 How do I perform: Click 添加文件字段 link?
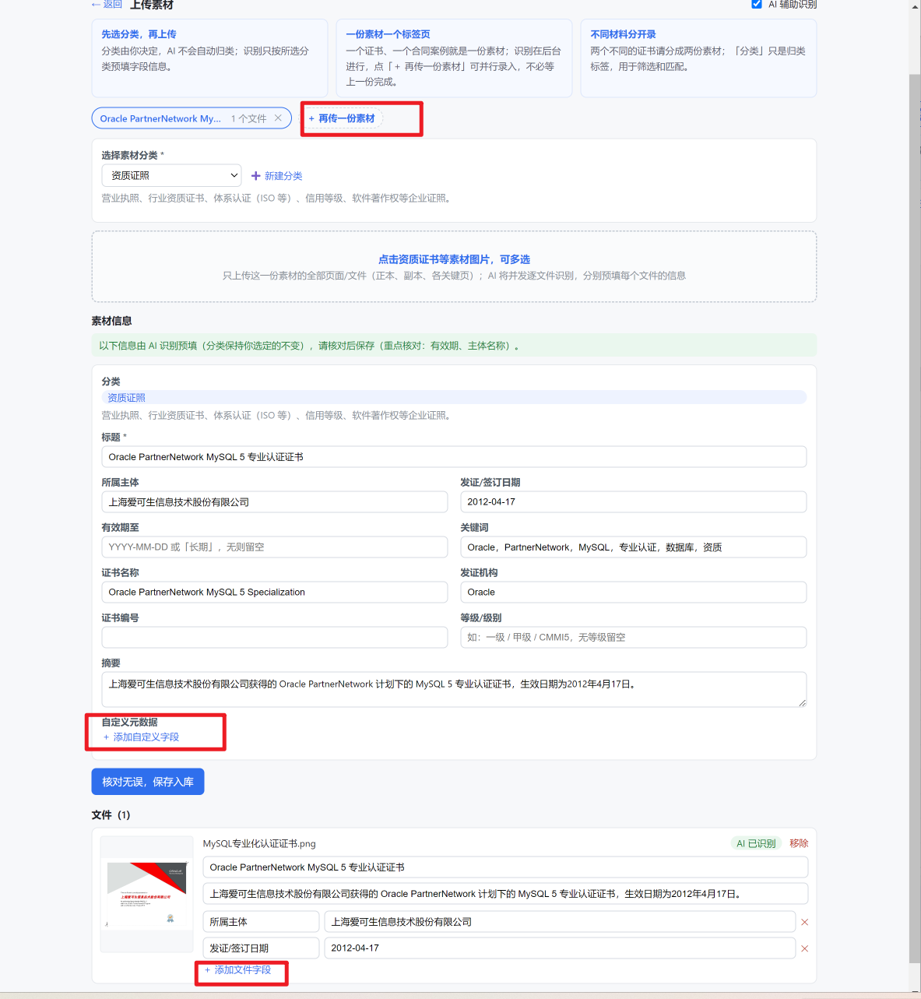click(237, 970)
